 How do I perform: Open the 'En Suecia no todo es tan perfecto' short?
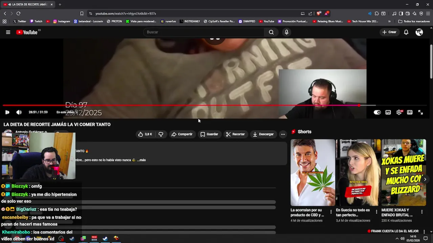(358, 172)
